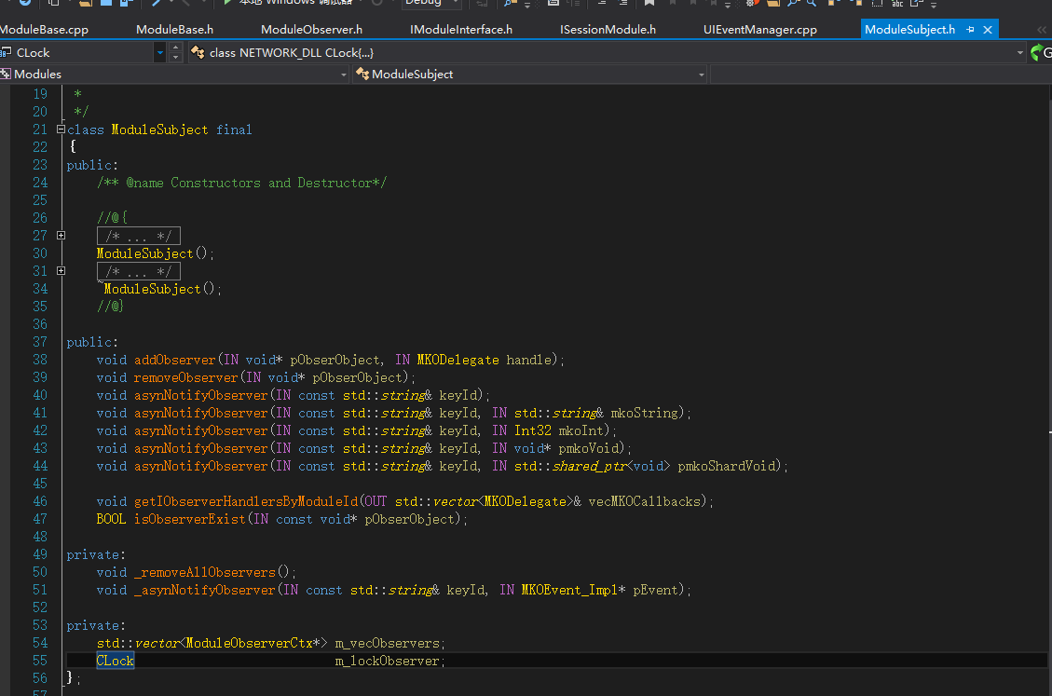Click the green Go arrow icon
The height and width of the screenshot is (696, 1052).
tap(1037, 52)
